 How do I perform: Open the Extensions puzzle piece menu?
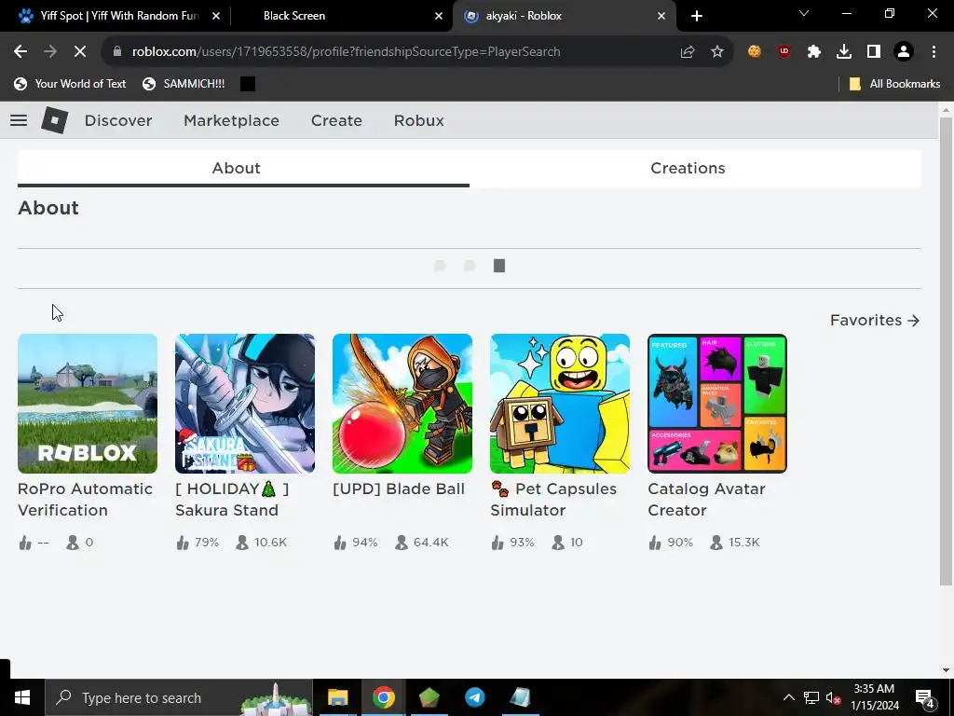click(814, 52)
